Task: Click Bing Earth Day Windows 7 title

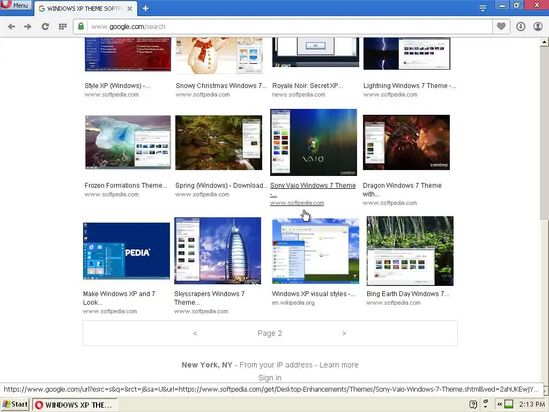Action: (408, 294)
